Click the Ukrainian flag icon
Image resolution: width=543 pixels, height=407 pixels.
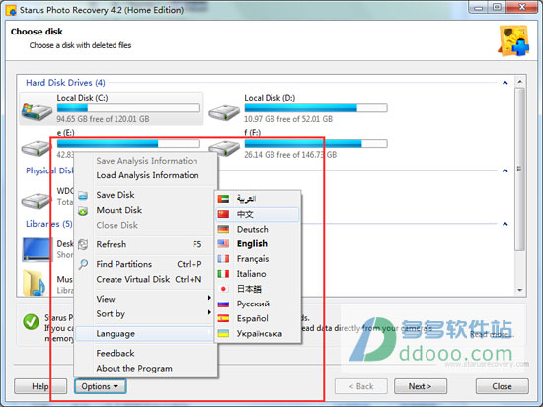click(223, 334)
